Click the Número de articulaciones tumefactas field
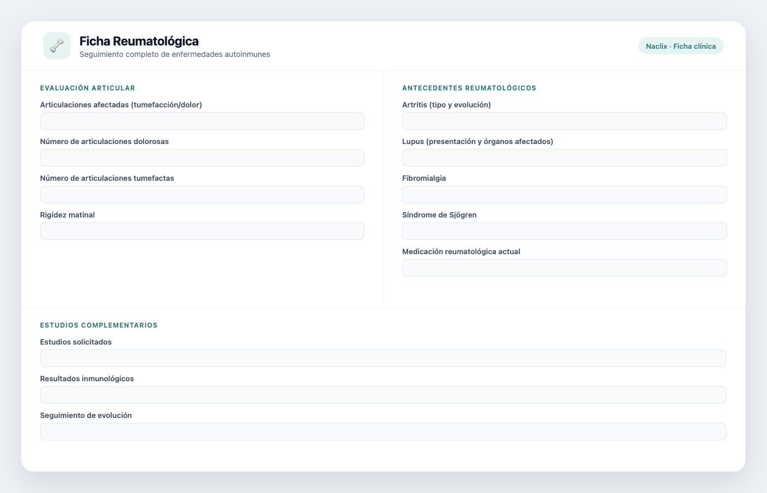 202,194
